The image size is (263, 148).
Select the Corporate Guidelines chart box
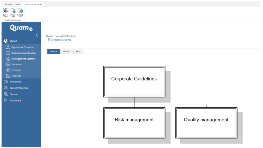134,82
